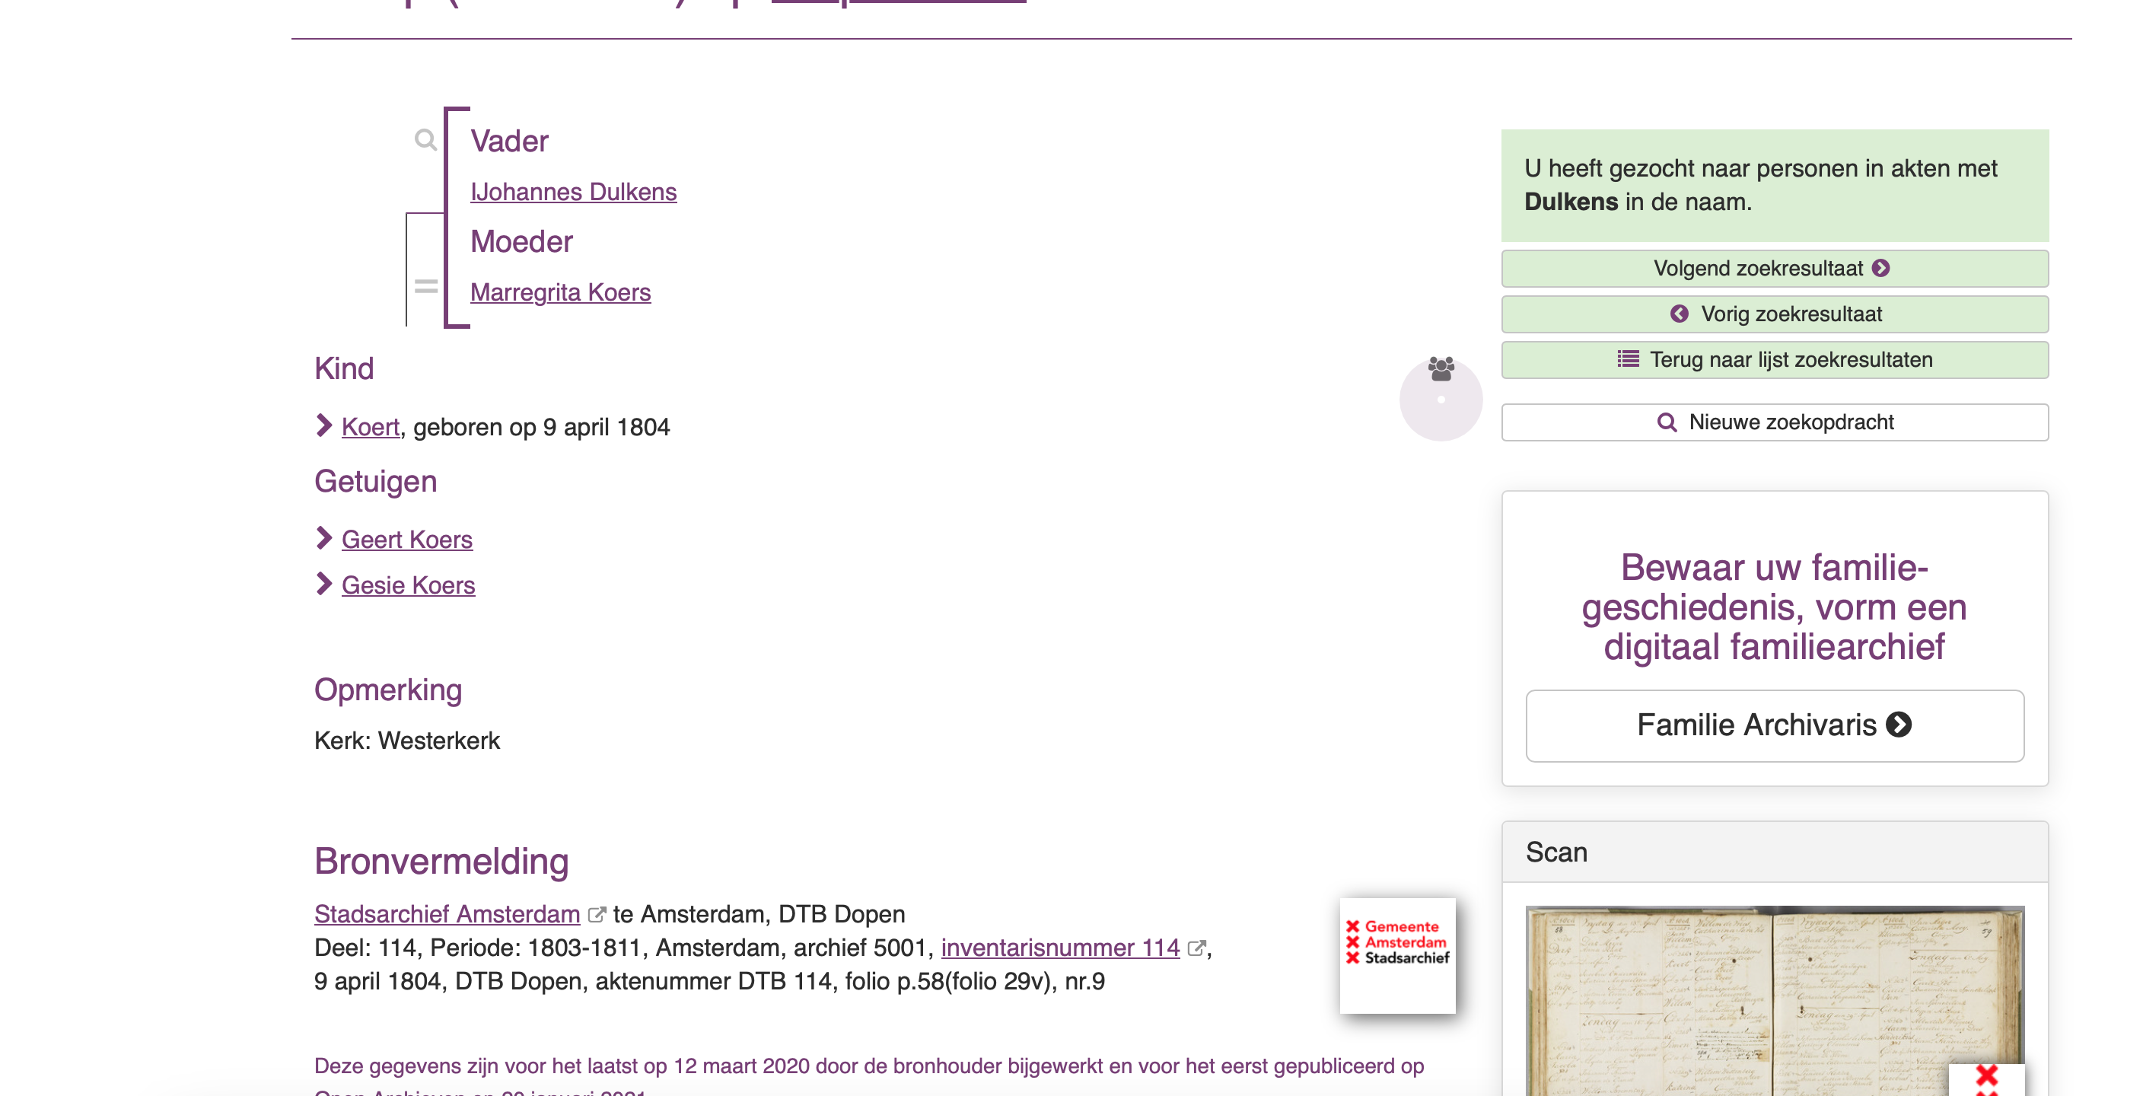2143x1096 pixels.
Task: Open the scanned register page thumbnail
Action: pos(1775,1001)
